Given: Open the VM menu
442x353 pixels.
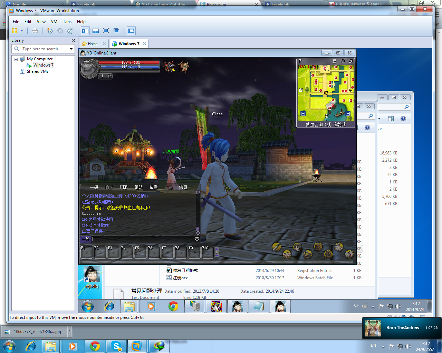Looking at the screenshot, I should (x=54, y=21).
